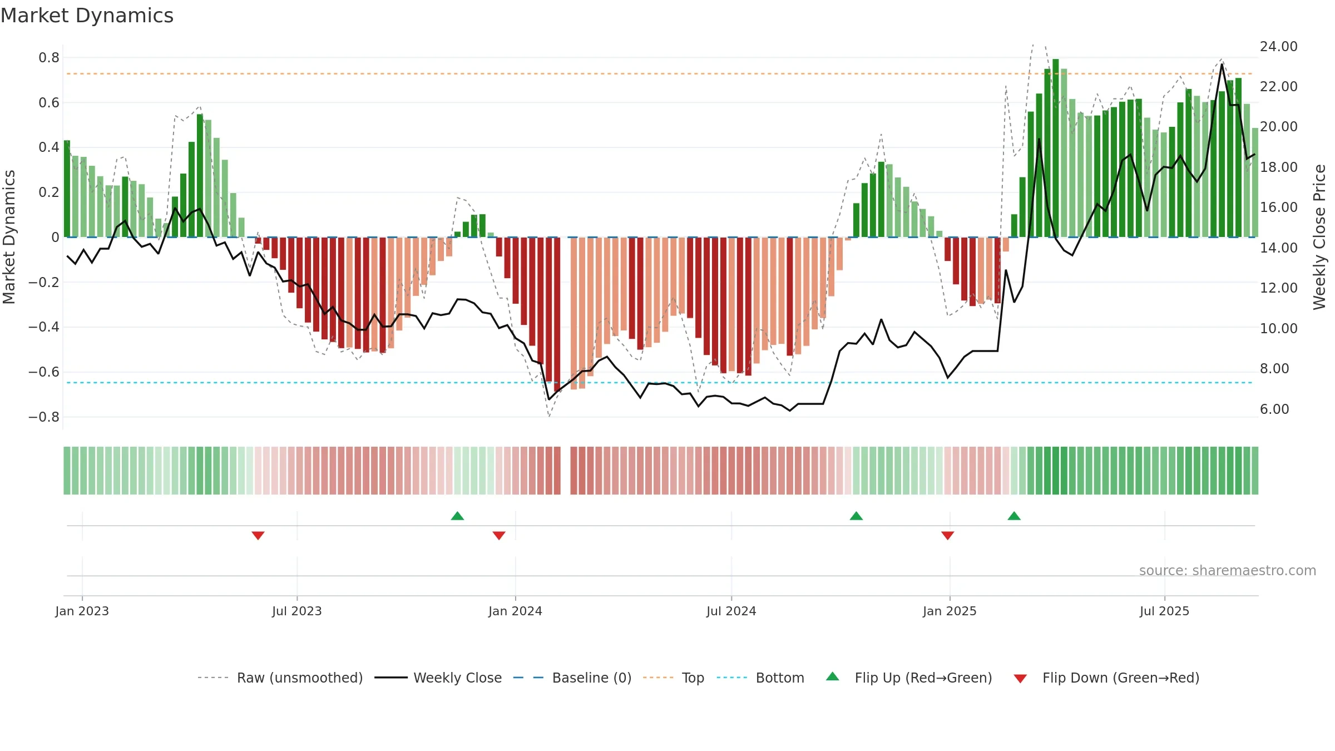Click the −0.4 left axis tick label
The height and width of the screenshot is (751, 1335).
[44, 327]
